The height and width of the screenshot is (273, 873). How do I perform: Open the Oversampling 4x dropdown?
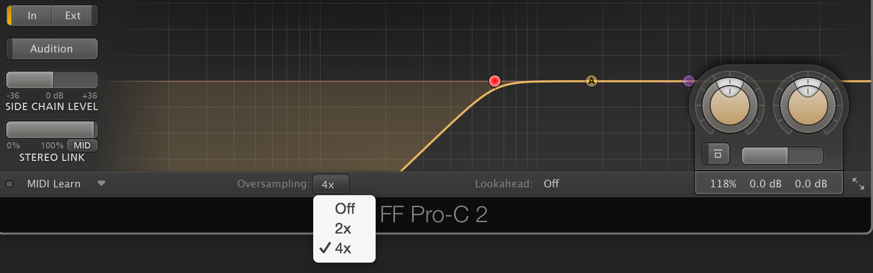click(x=330, y=184)
